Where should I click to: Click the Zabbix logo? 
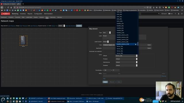5,14
